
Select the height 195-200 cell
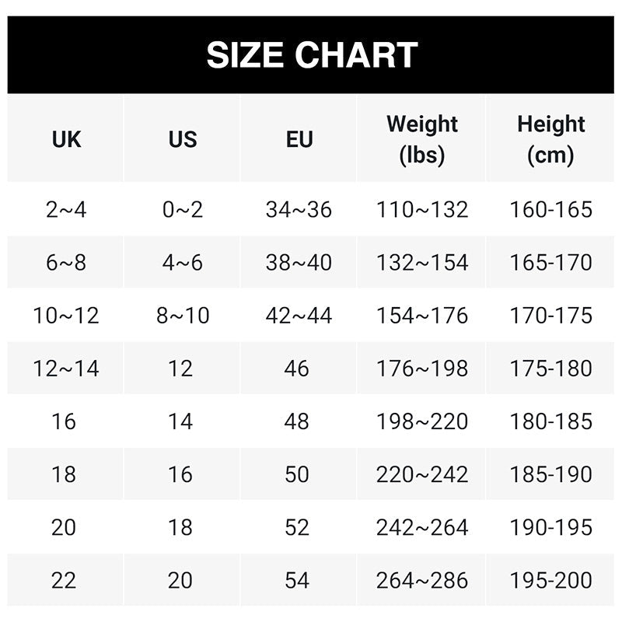pos(550,580)
